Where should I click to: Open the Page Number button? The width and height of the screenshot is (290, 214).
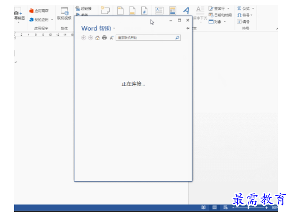click(x=144, y=10)
